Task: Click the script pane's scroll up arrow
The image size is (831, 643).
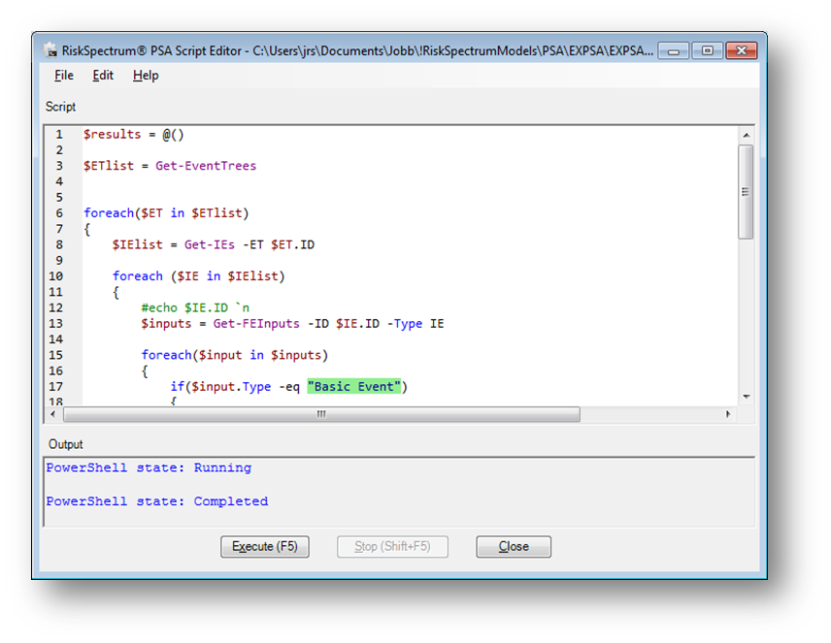Action: pos(746,136)
